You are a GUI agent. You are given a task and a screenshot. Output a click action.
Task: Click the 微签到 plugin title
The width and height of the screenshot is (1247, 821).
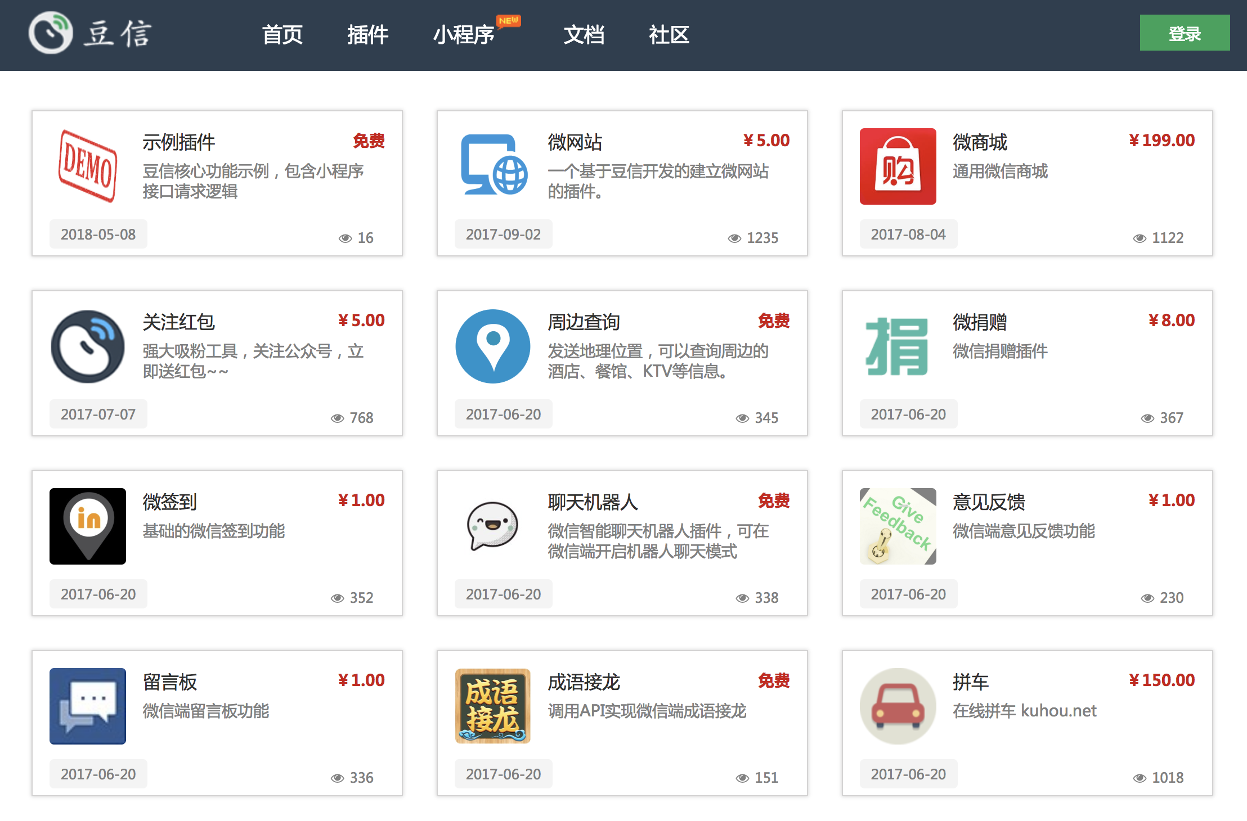[x=170, y=502]
